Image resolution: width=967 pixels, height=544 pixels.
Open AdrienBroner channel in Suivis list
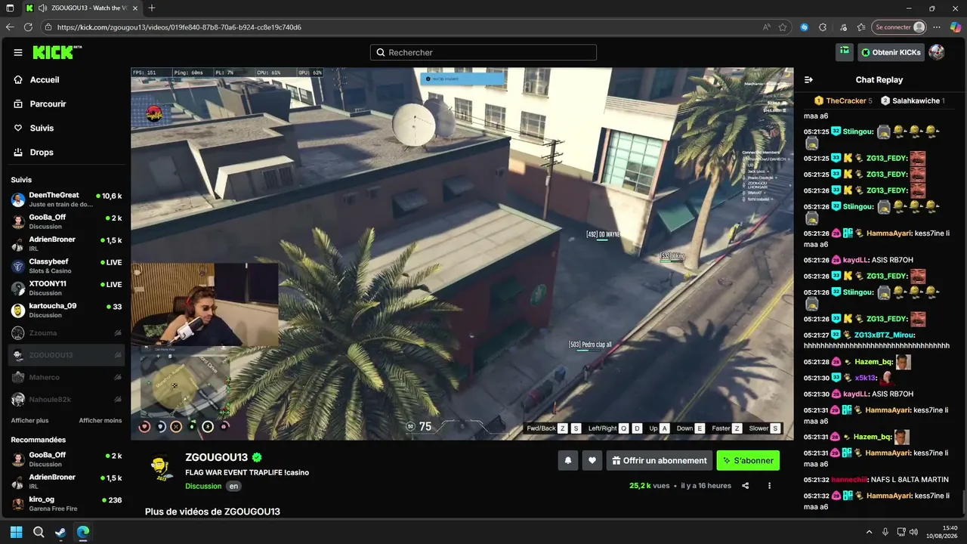(66, 244)
